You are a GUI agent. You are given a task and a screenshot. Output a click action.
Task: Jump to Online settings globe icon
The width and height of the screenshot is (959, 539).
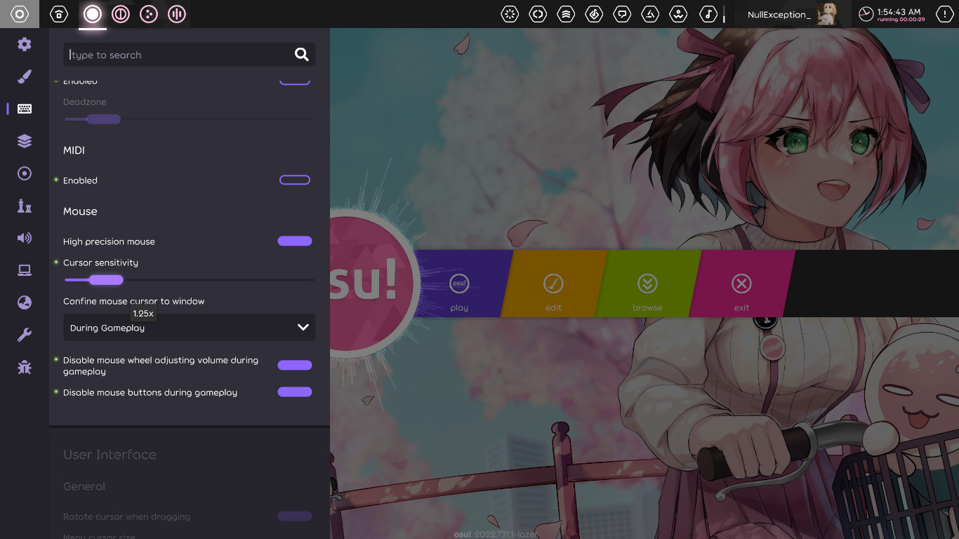(25, 302)
